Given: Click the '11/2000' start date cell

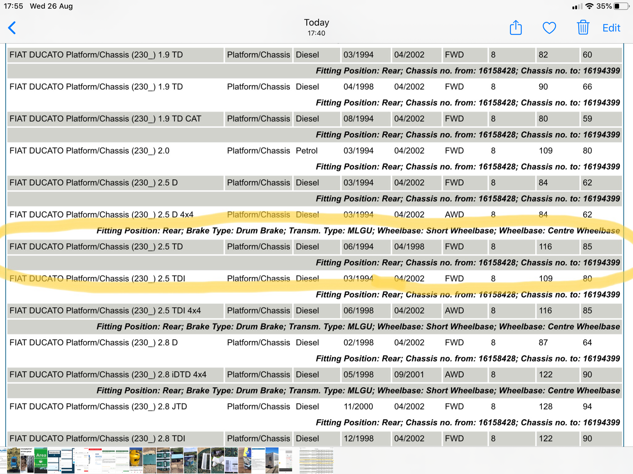Looking at the screenshot, I should point(359,406).
